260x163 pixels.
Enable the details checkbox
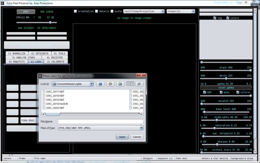(x=96, y=11)
